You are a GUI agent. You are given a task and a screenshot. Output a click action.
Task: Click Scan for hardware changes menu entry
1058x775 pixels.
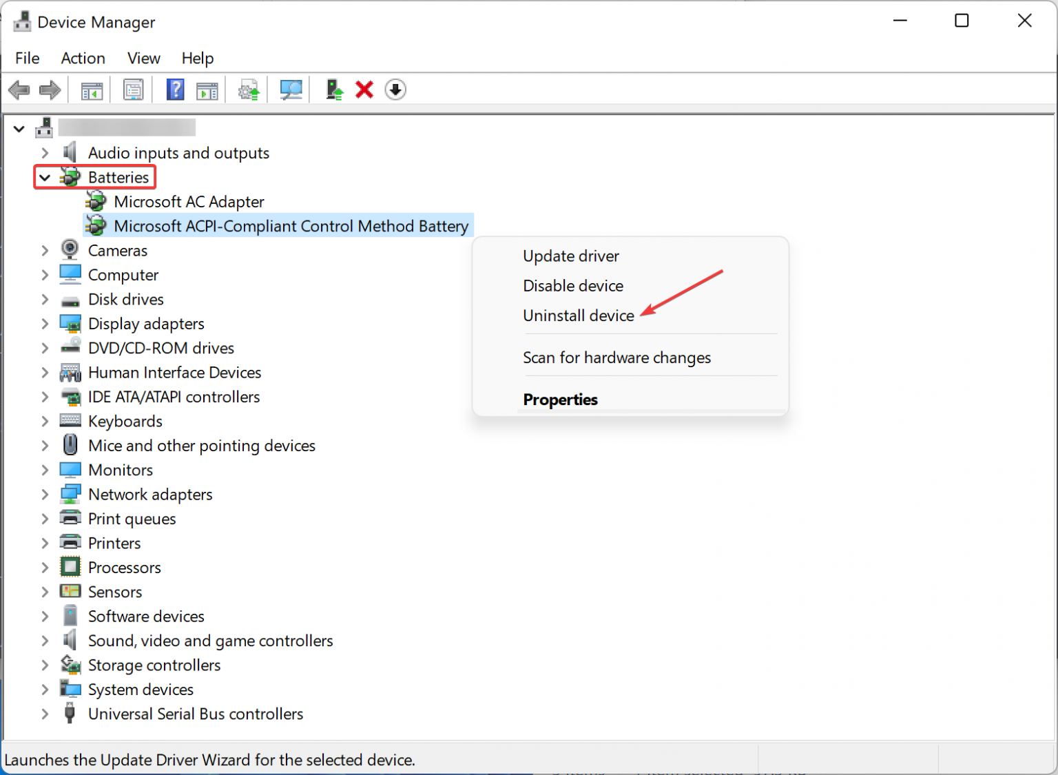tap(616, 358)
